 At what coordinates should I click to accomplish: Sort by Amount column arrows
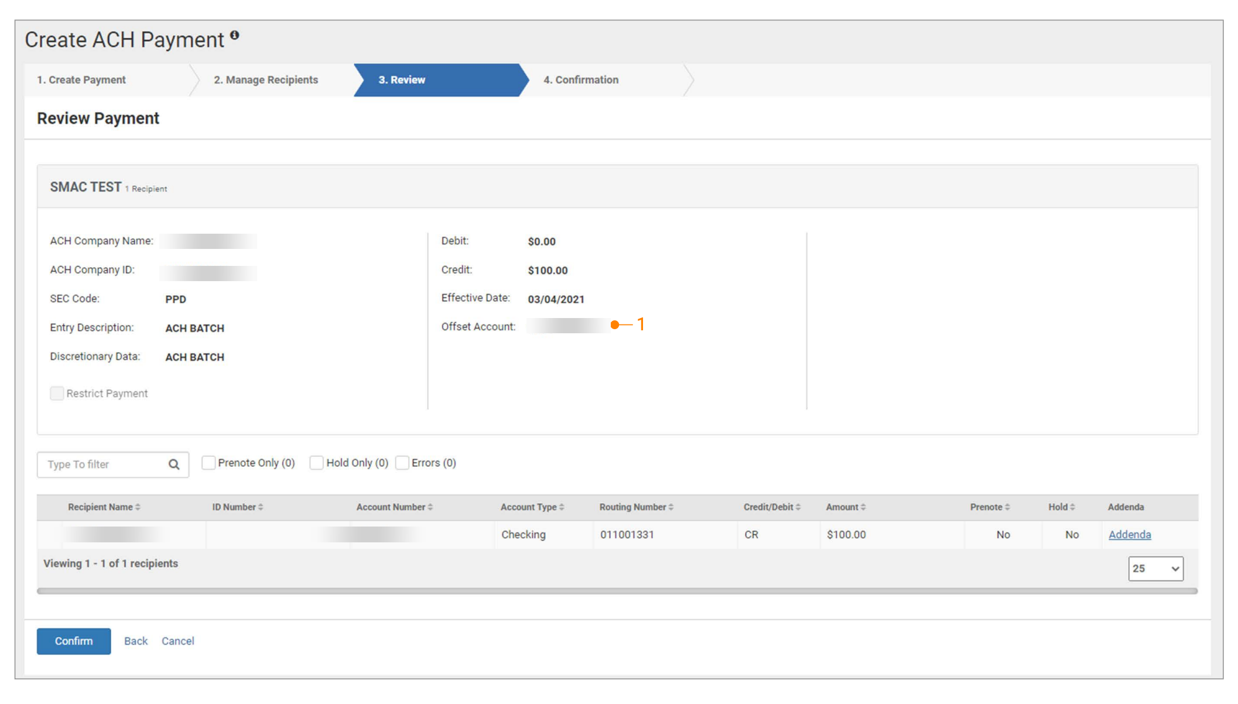point(863,507)
